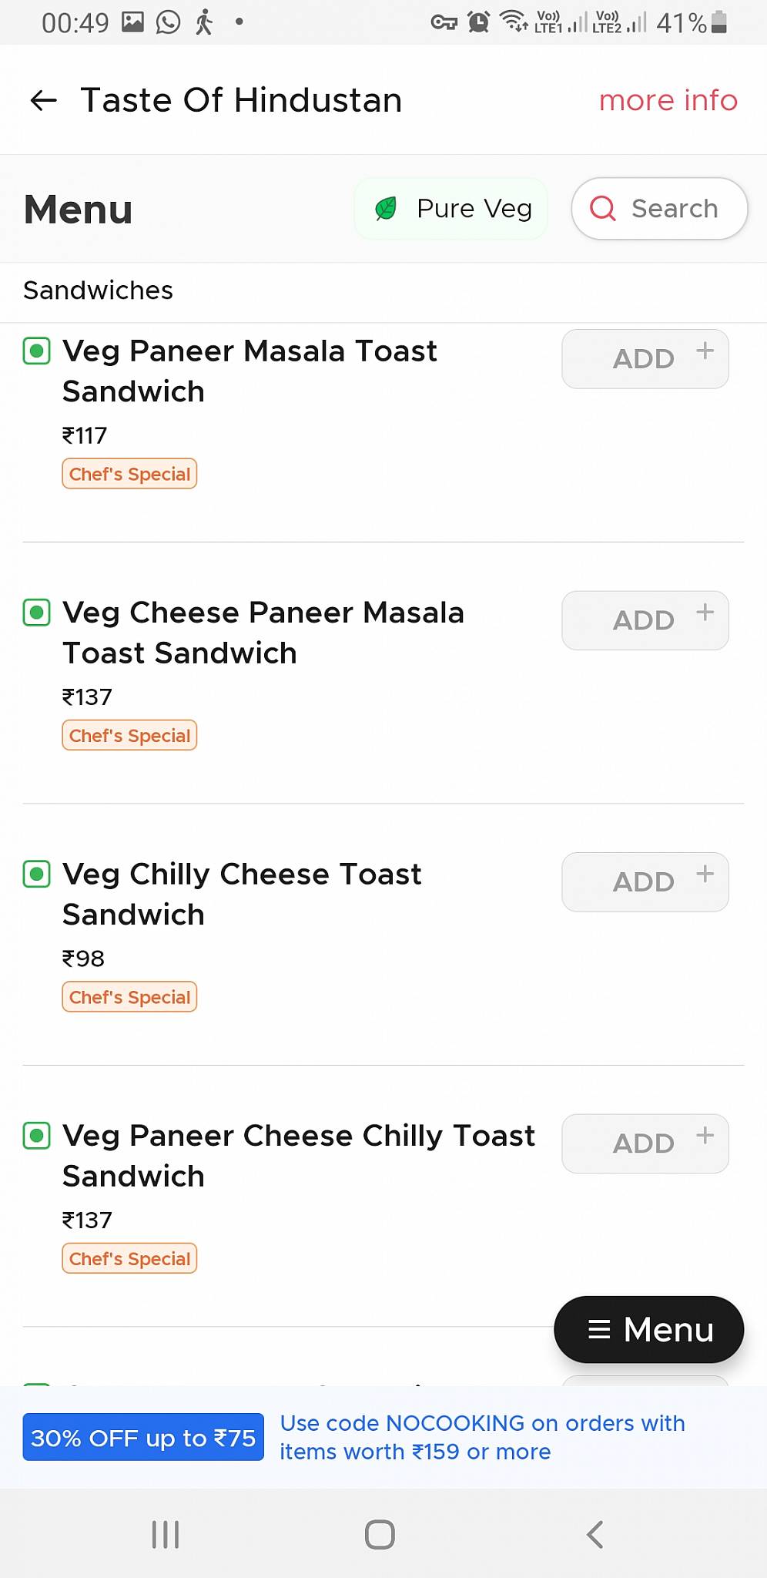Open the floating black Menu button
This screenshot has width=767, height=1578.
point(648,1329)
